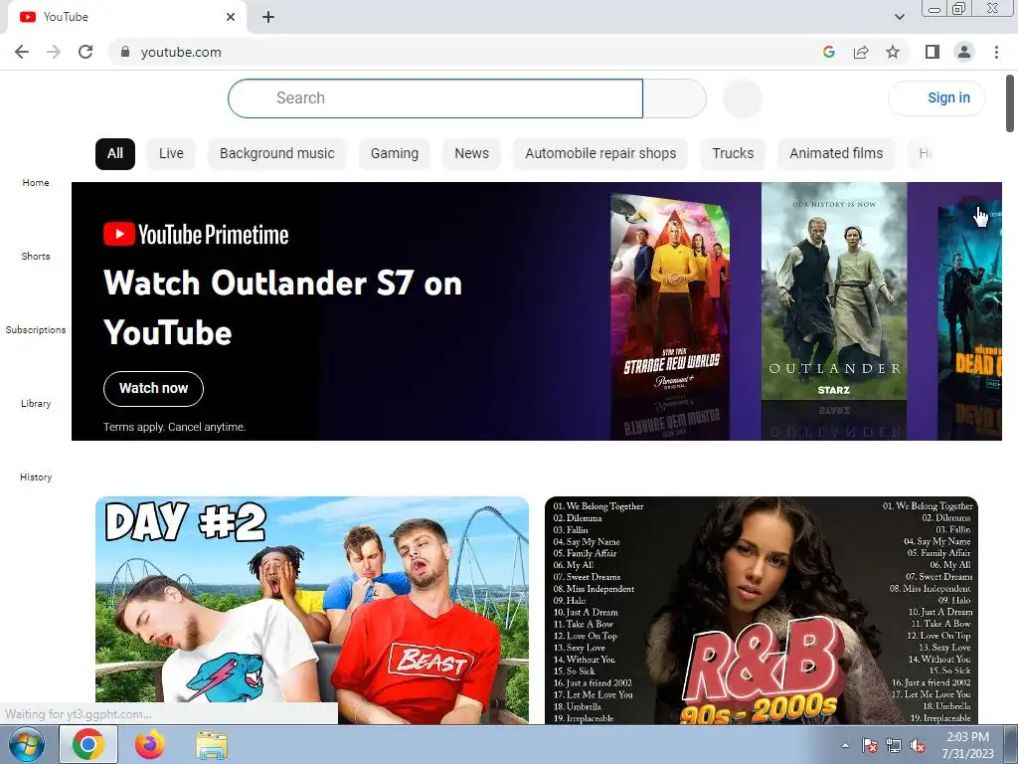This screenshot has height=764, width=1018.
Task: Go back using the browser back arrow
Action: (22, 52)
